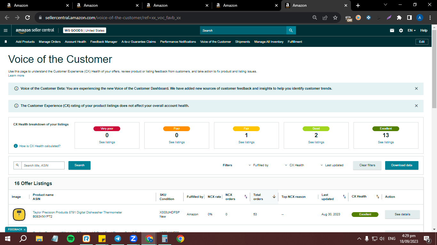437x245 pixels.
Task: Open the messages envelope icon
Action: pyautogui.click(x=392, y=31)
